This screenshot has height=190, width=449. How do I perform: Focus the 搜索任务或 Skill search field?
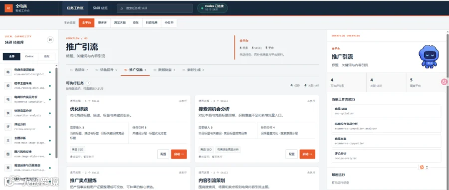[155, 8]
